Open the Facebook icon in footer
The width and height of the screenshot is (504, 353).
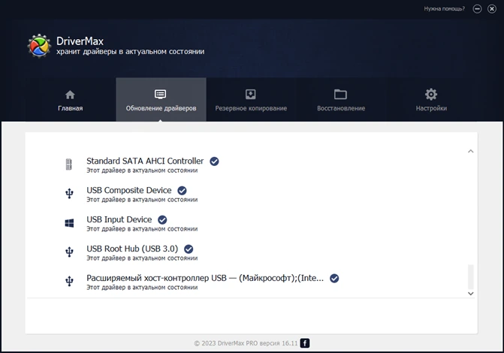[305, 343]
